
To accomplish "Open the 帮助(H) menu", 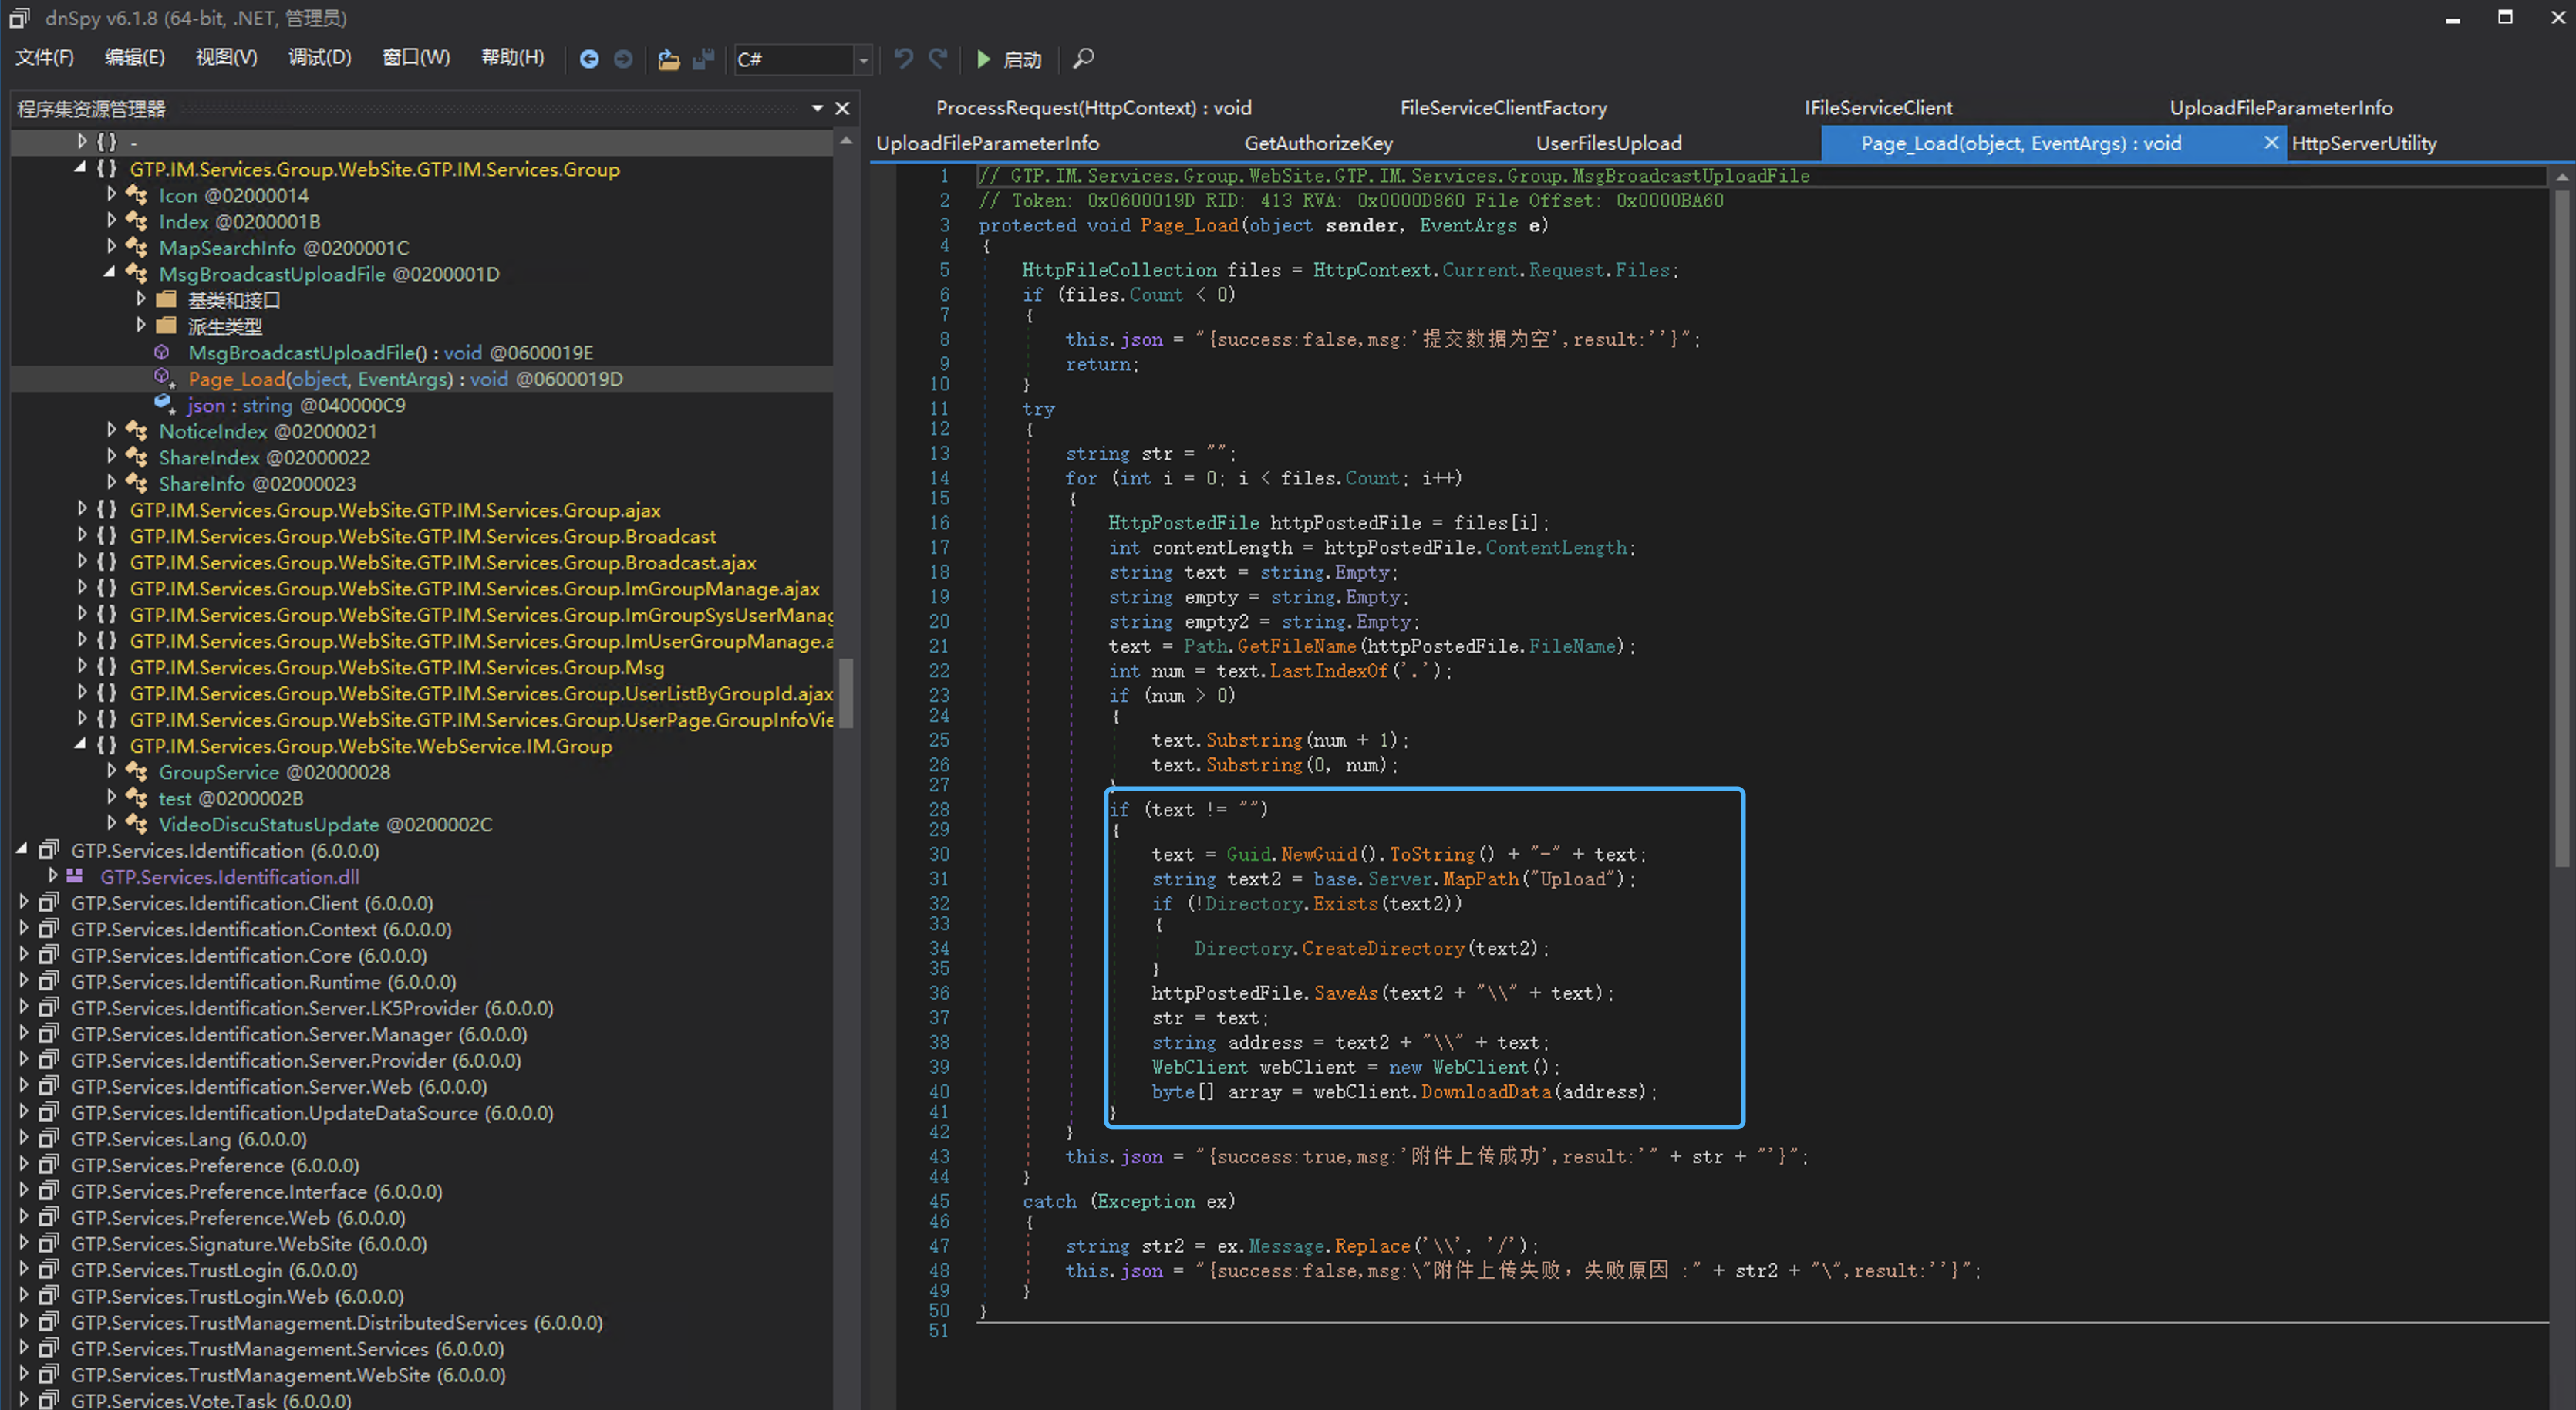I will tap(513, 58).
